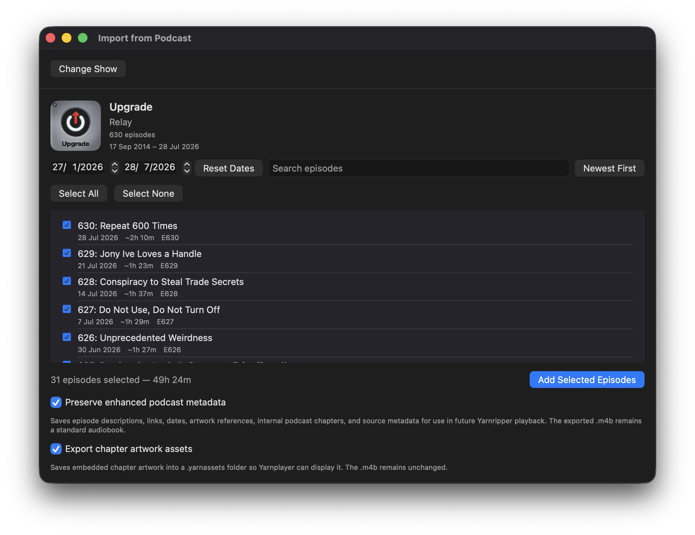
Task: Uncheck episode 629: Jony Ive Loves a Handle
Action: pyautogui.click(x=67, y=253)
